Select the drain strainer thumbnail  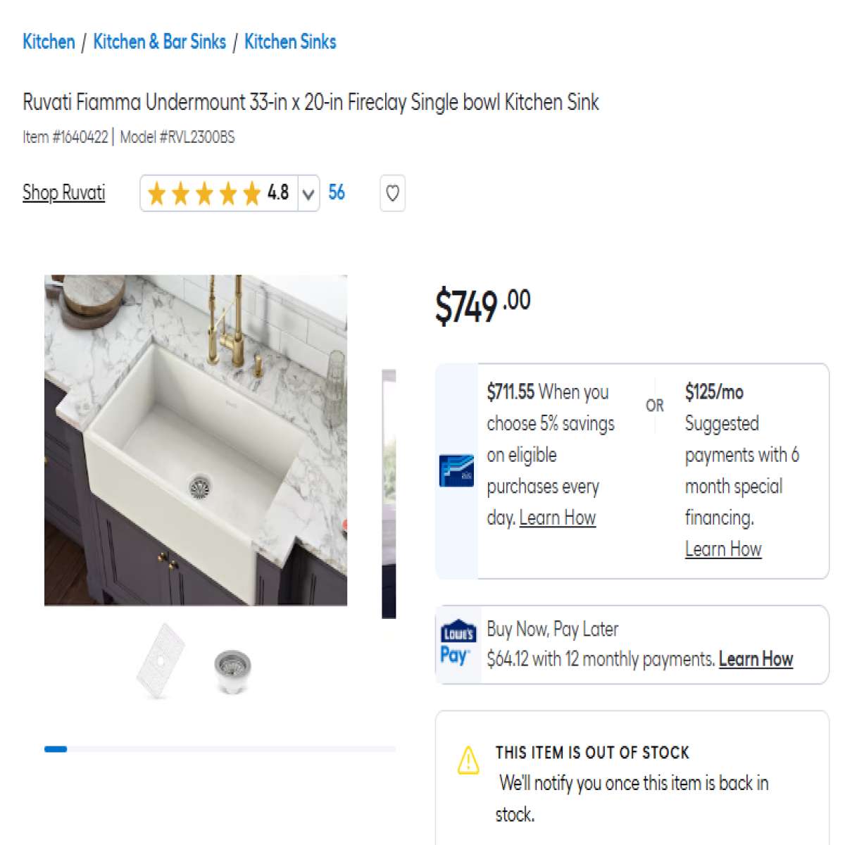point(232,671)
